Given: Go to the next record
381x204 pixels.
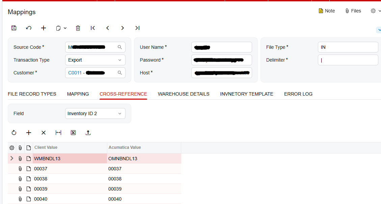Looking at the screenshot, I should 123,28.
